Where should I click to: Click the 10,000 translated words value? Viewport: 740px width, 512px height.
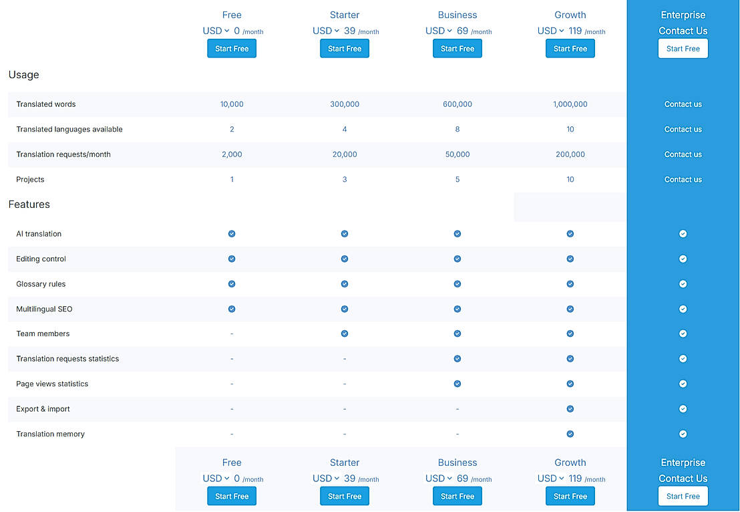click(232, 104)
